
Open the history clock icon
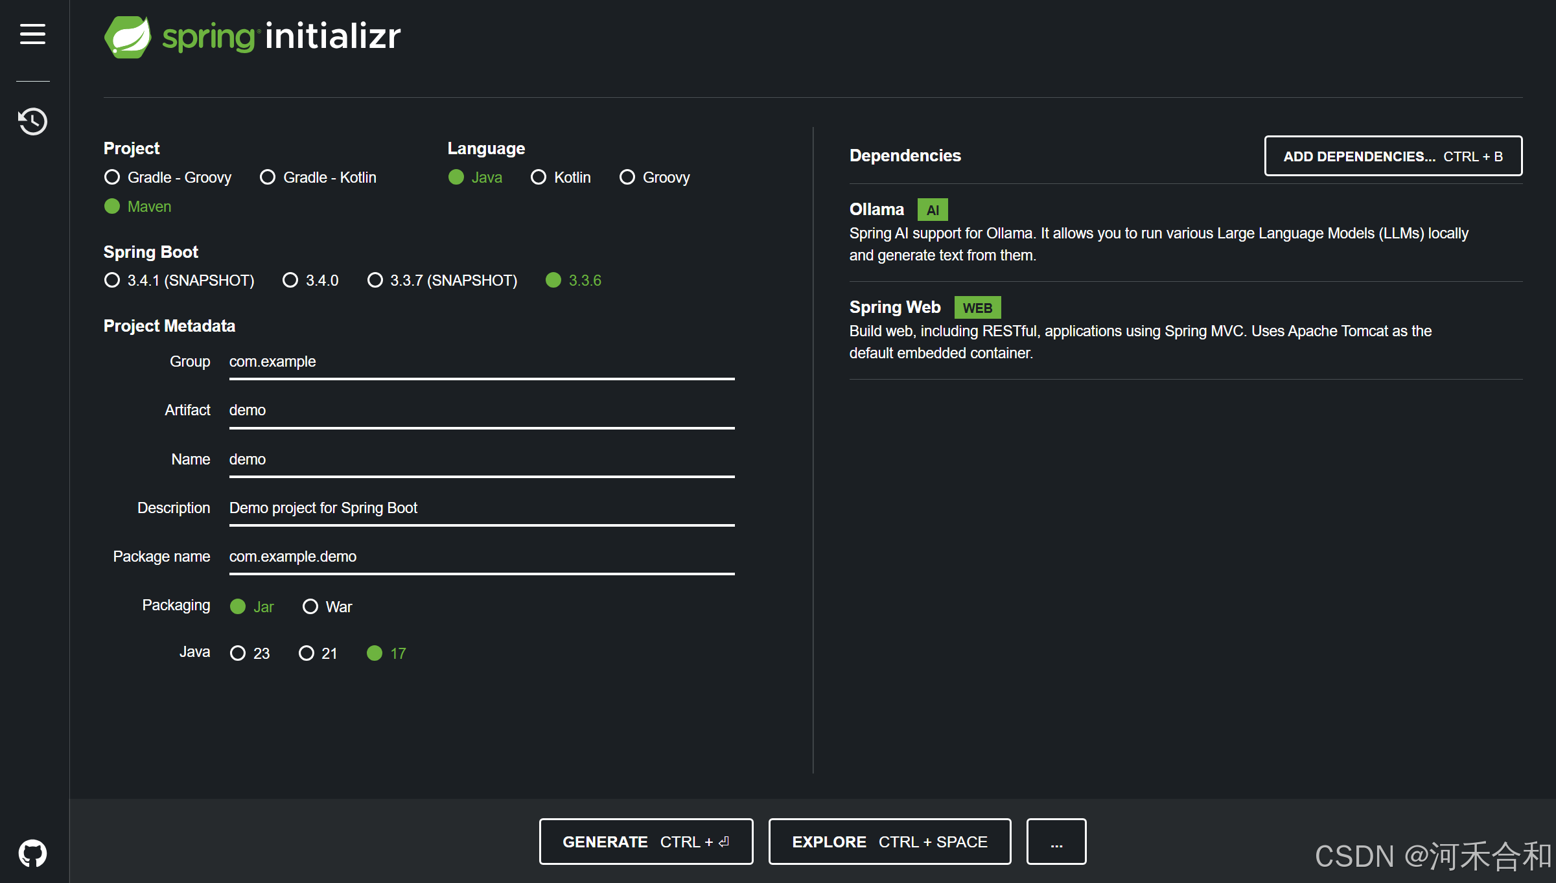click(32, 121)
